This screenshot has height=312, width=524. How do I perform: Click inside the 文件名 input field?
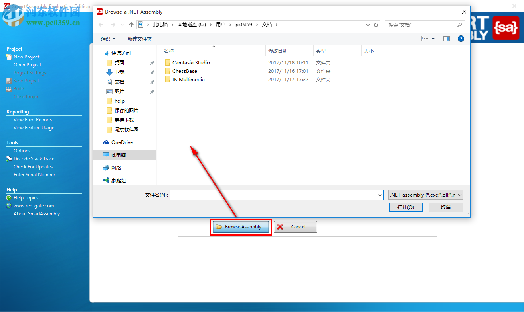tap(275, 195)
